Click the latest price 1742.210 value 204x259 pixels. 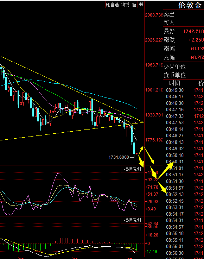193,31
